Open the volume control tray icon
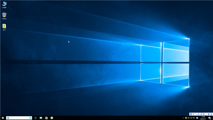 pyautogui.click(x=191, y=118)
